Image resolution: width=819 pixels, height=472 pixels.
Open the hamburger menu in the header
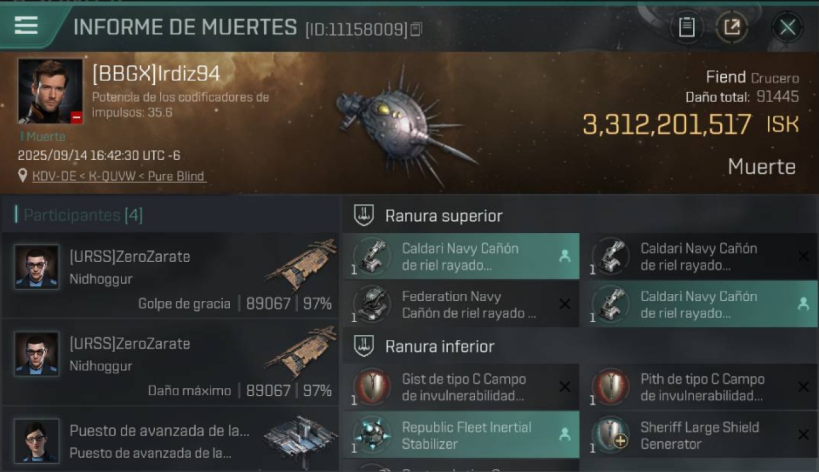(x=26, y=26)
